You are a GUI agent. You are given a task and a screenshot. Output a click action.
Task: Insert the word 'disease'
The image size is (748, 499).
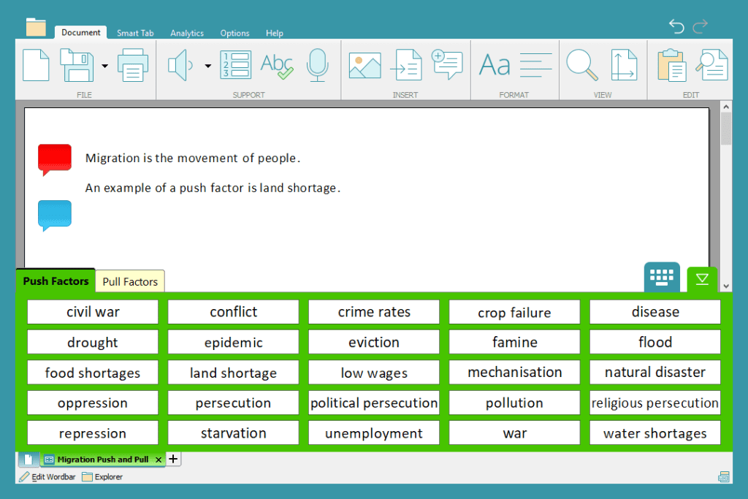(655, 312)
